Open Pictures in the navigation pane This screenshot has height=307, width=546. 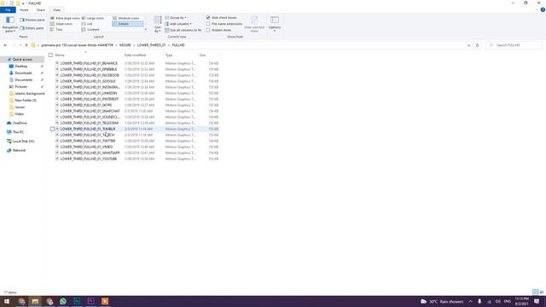point(20,87)
